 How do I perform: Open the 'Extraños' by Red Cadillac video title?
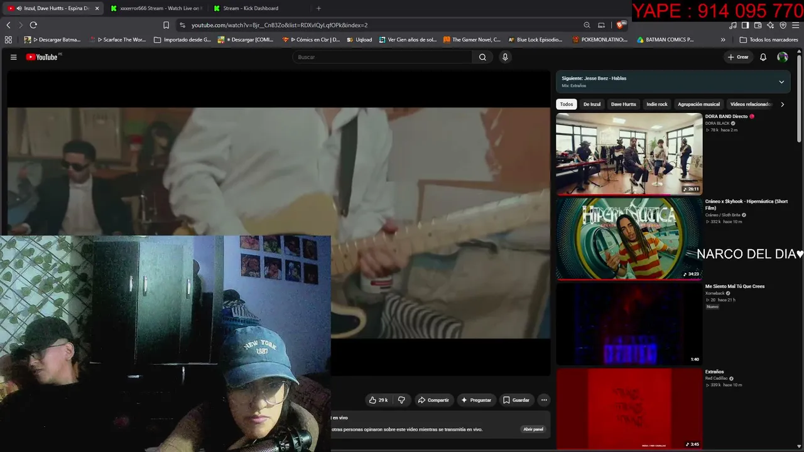point(714,372)
